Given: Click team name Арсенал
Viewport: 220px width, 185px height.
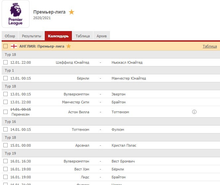Looking at the screenshot, I should [82, 145].
